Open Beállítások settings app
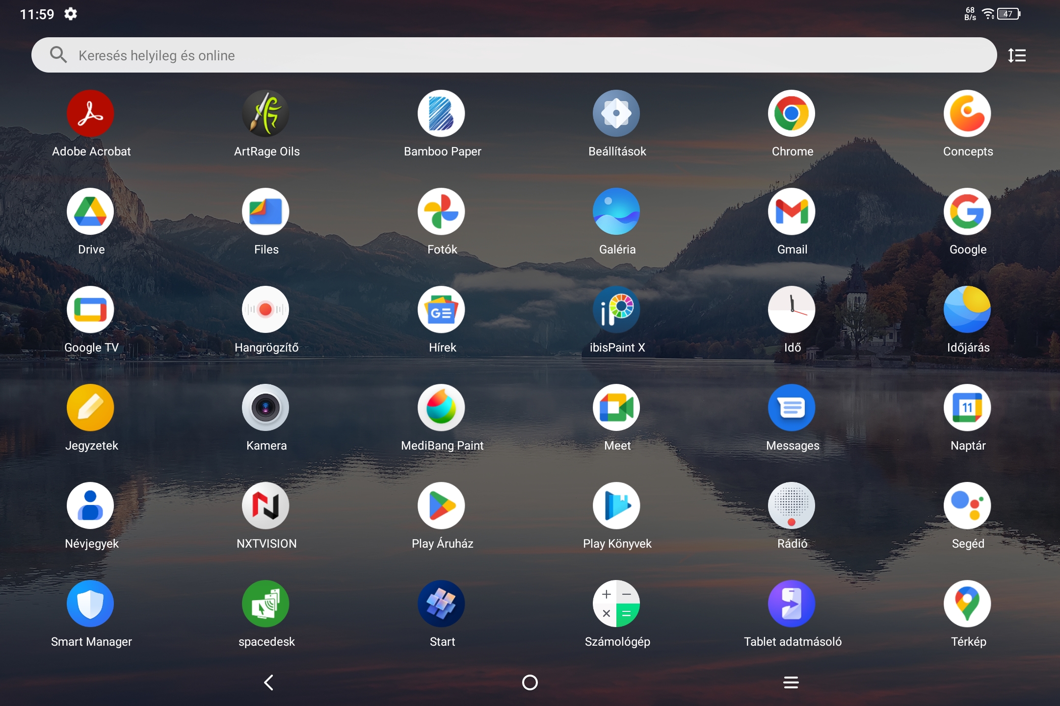1060x706 pixels. pos(617,113)
